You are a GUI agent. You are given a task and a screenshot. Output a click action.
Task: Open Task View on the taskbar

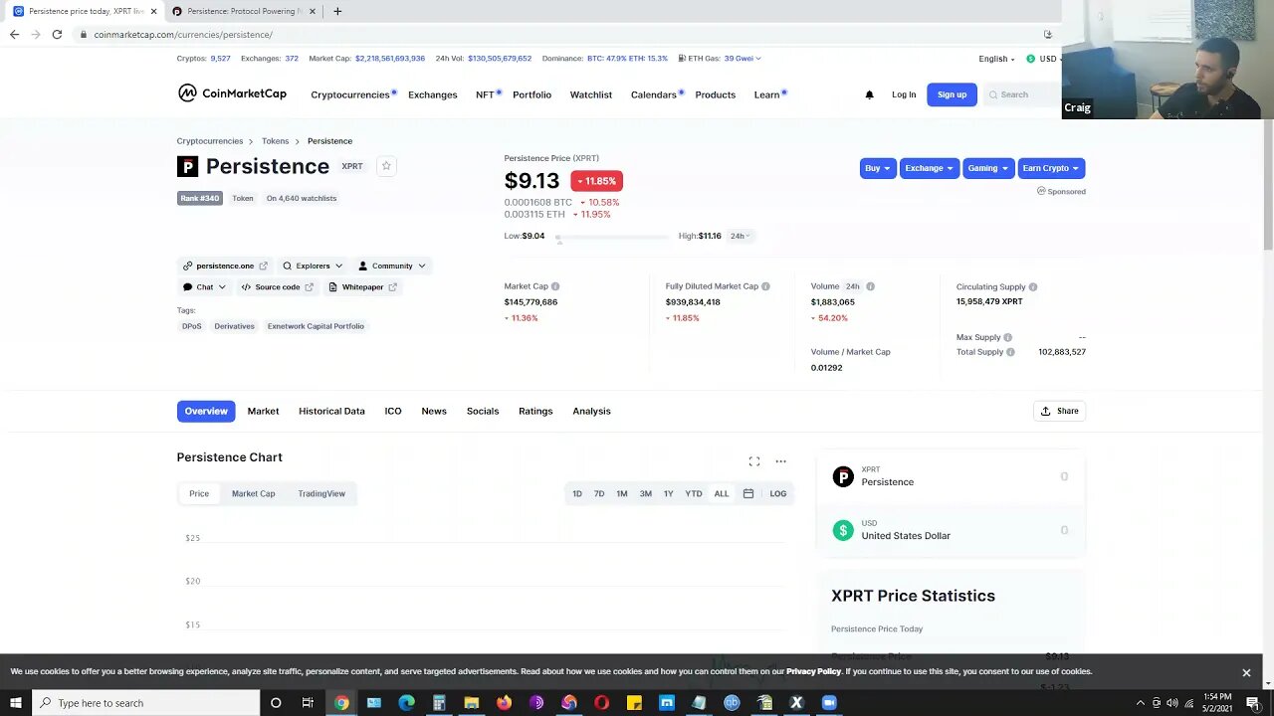[308, 703]
